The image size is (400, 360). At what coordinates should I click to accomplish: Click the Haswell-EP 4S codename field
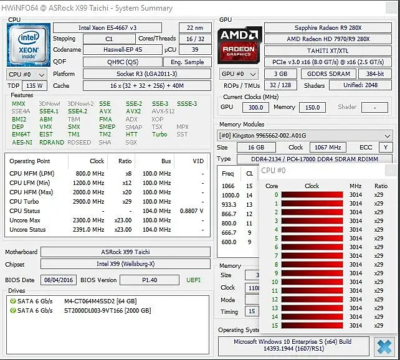123,49
